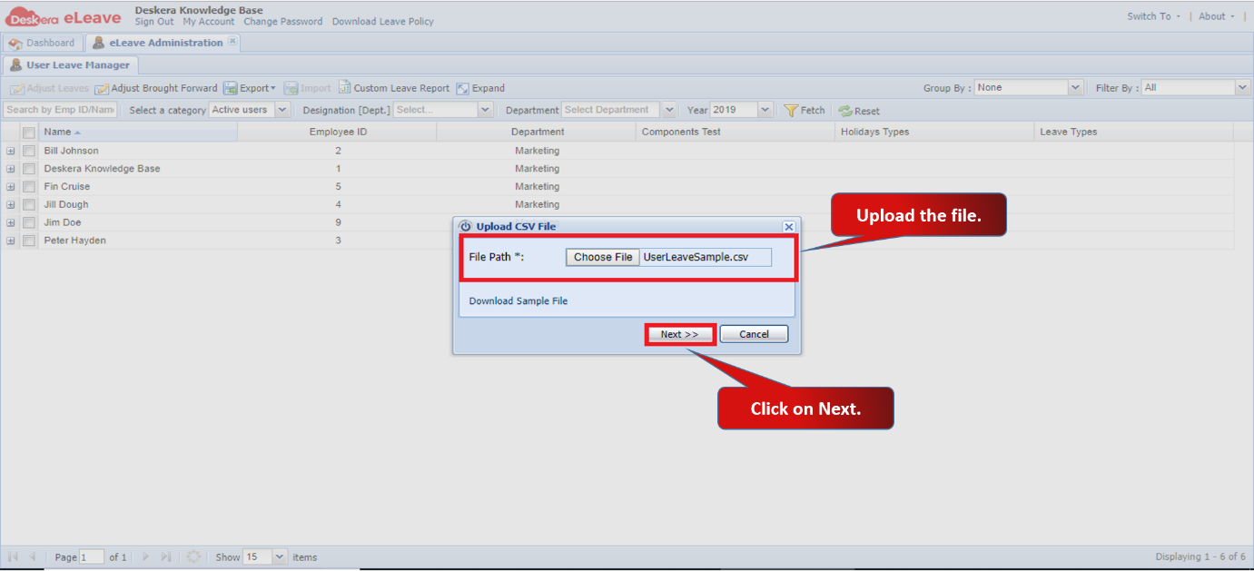Click Choose File in the upload dialog
This screenshot has width=1254, height=571.
click(x=603, y=257)
